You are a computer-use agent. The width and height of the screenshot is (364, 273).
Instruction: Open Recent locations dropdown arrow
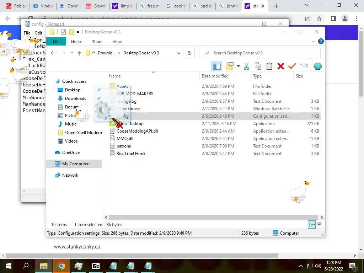click(72, 53)
